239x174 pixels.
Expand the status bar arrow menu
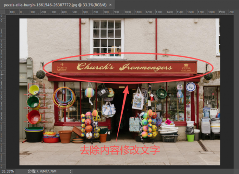pyautogui.click(x=71, y=172)
